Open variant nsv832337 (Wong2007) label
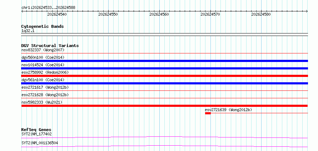Viewport: 318px width, 151px height. [x=43, y=50]
